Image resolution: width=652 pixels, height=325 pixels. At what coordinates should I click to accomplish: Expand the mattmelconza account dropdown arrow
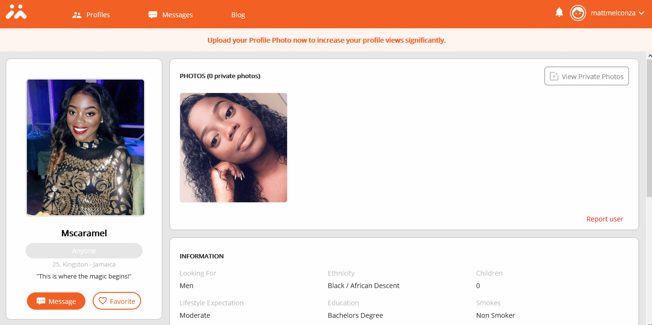pyautogui.click(x=641, y=13)
